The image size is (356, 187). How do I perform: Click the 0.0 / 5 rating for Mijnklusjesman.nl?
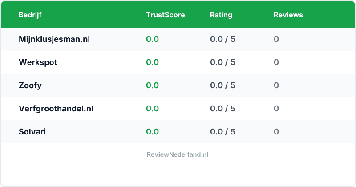point(222,39)
